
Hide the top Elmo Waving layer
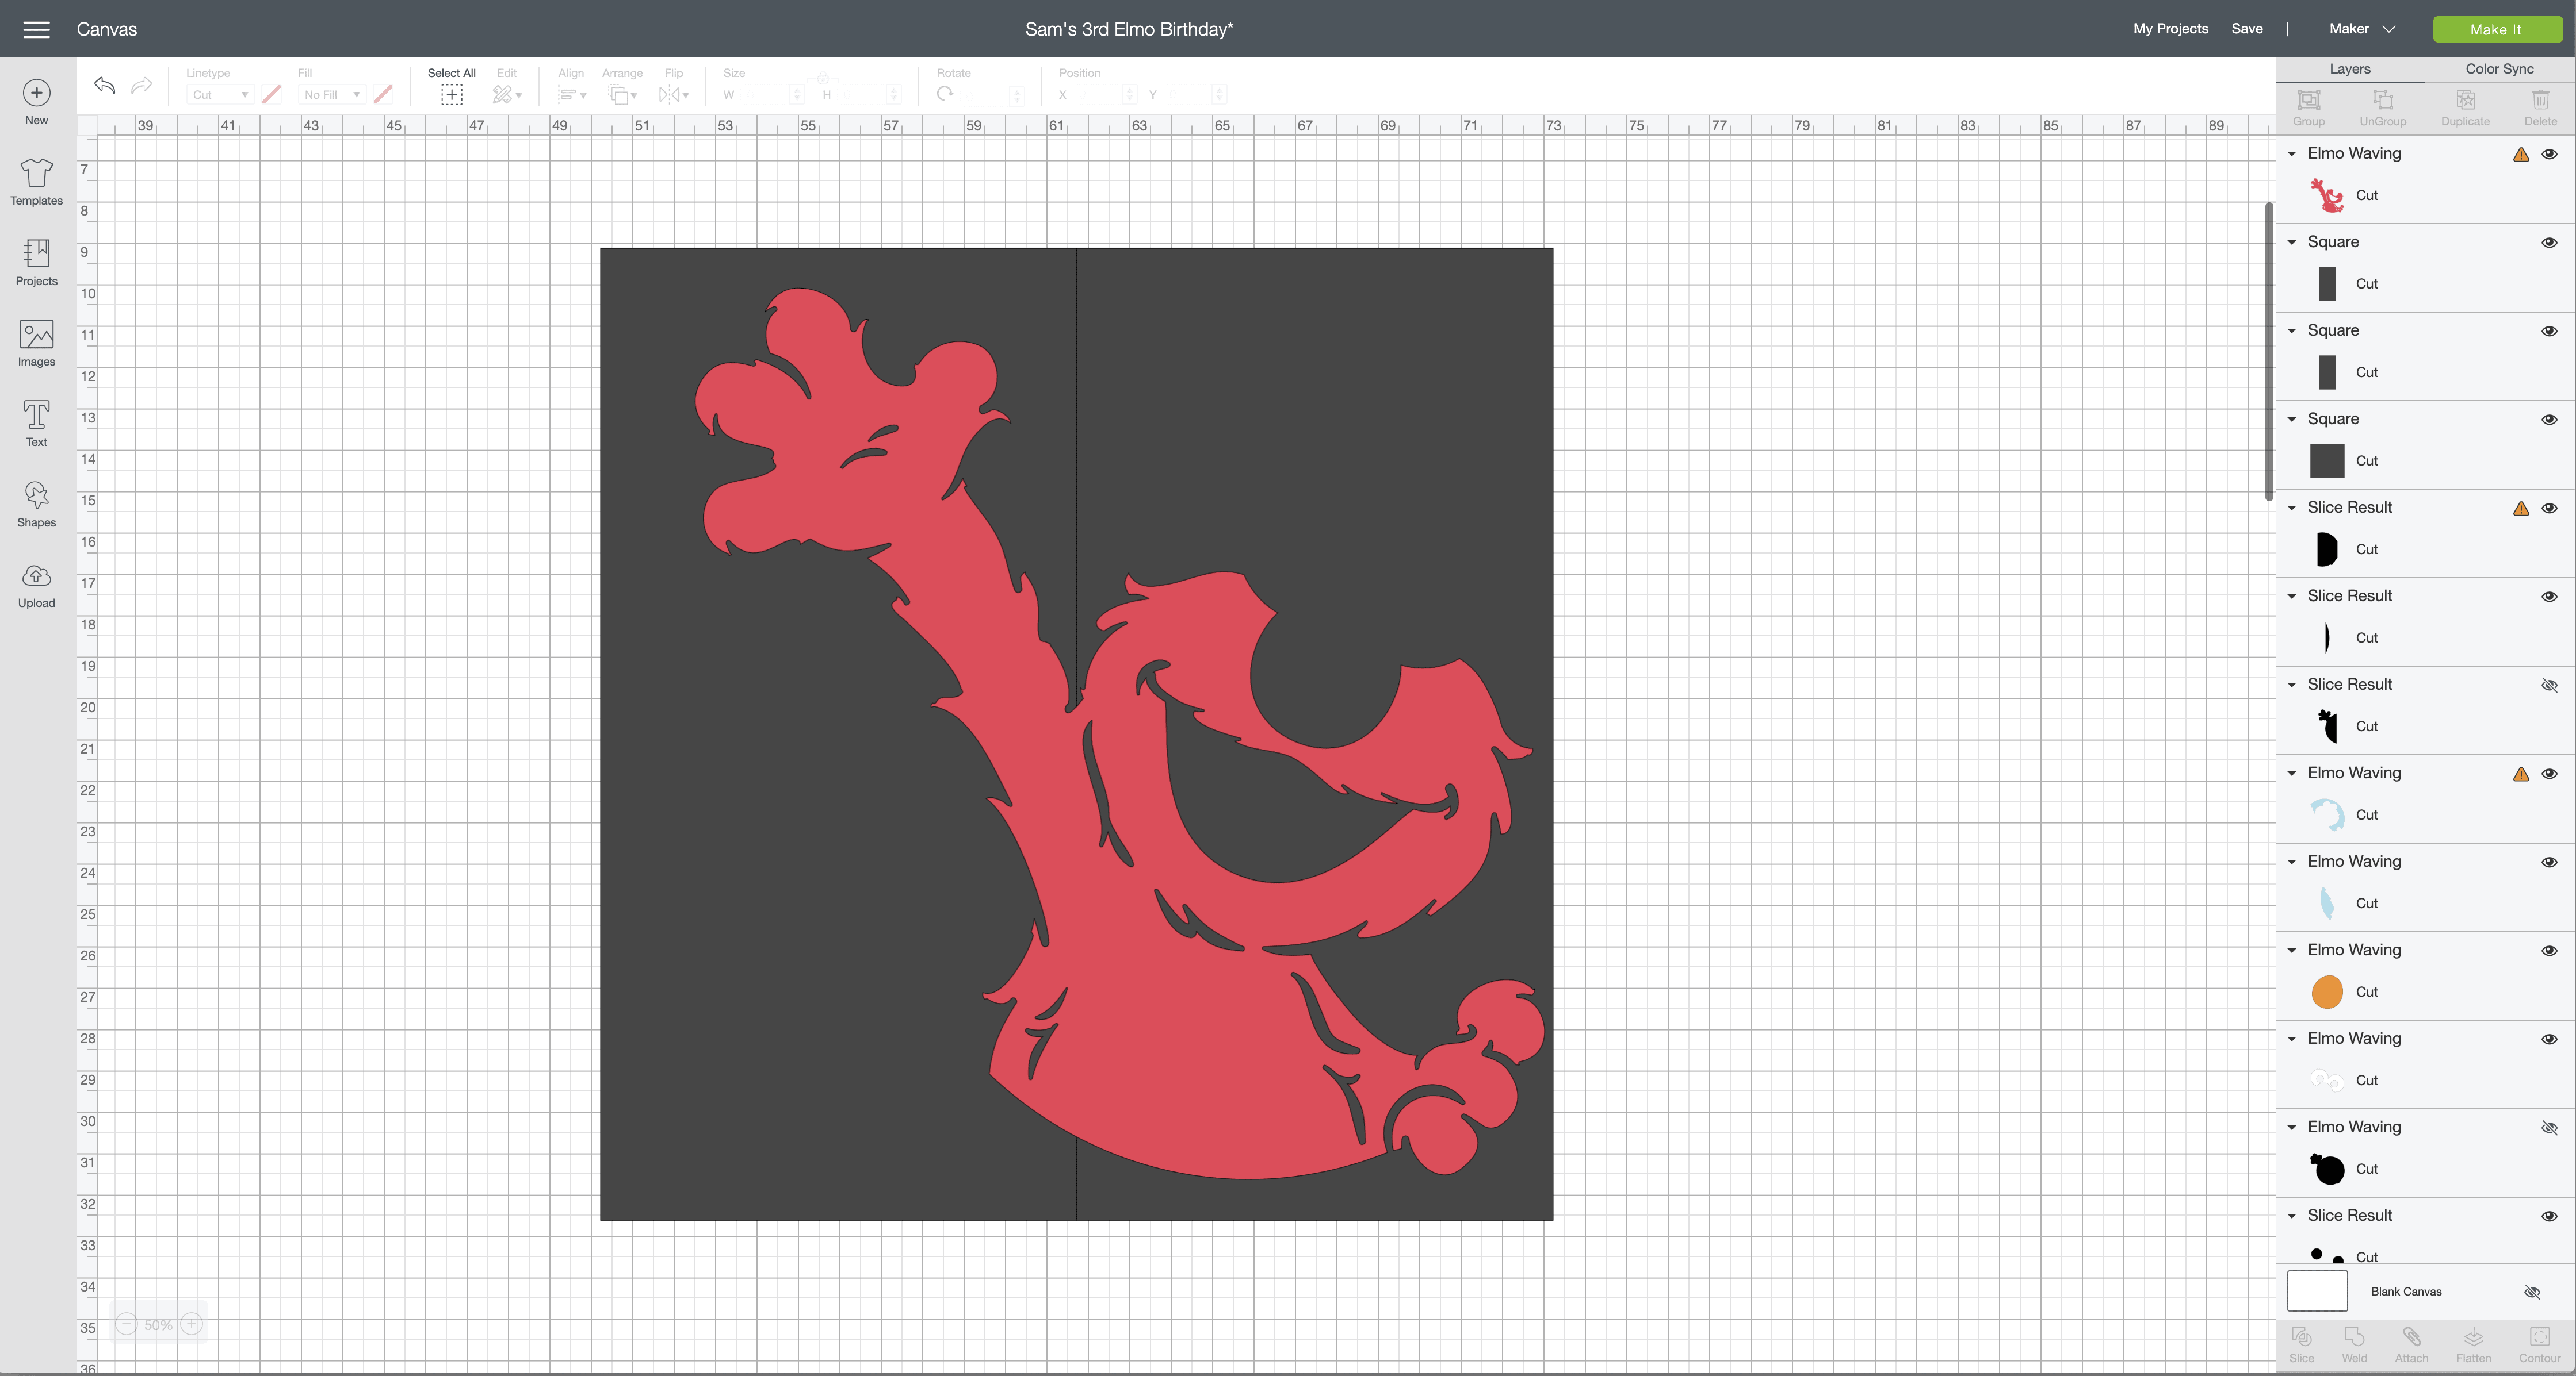[2549, 154]
